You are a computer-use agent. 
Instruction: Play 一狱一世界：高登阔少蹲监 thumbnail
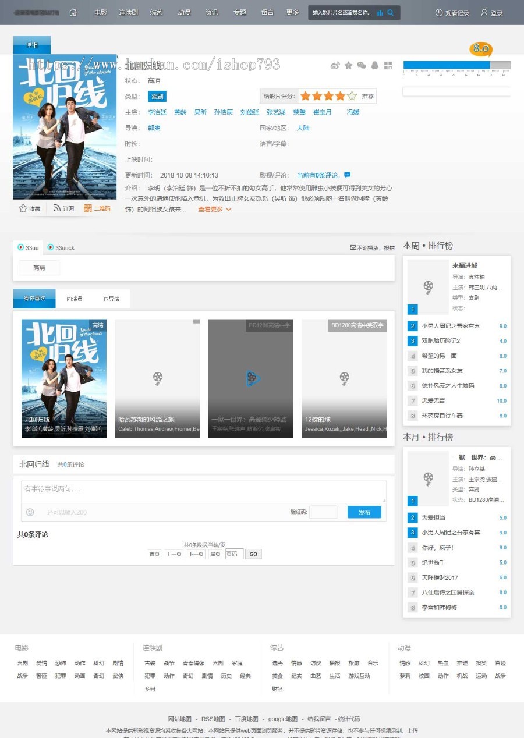(x=251, y=378)
